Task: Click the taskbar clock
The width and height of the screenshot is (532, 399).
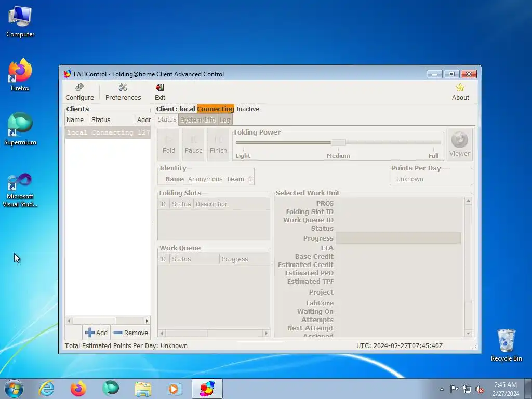Action: click(506, 389)
